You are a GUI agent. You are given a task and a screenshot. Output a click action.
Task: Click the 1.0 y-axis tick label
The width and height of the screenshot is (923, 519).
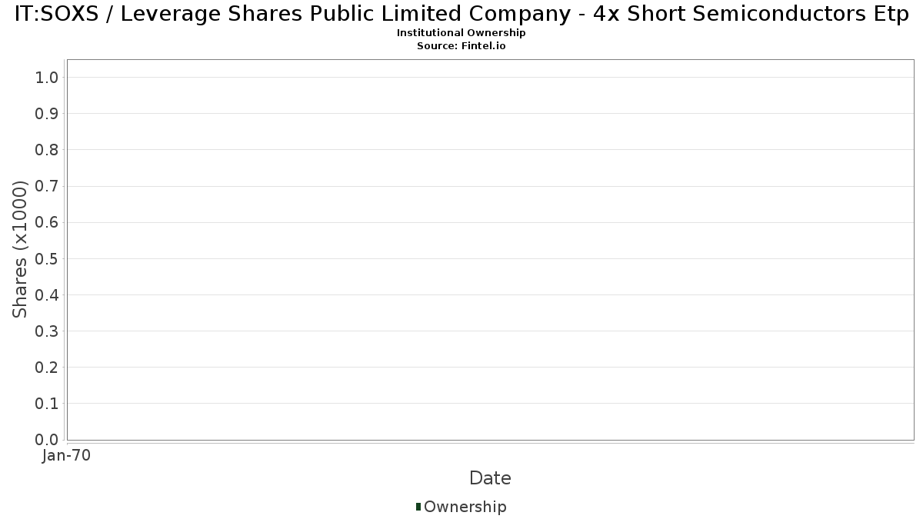point(47,78)
